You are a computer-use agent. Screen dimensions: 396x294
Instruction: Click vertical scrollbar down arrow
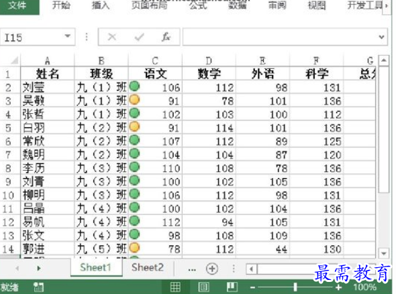pyautogui.click(x=384, y=253)
